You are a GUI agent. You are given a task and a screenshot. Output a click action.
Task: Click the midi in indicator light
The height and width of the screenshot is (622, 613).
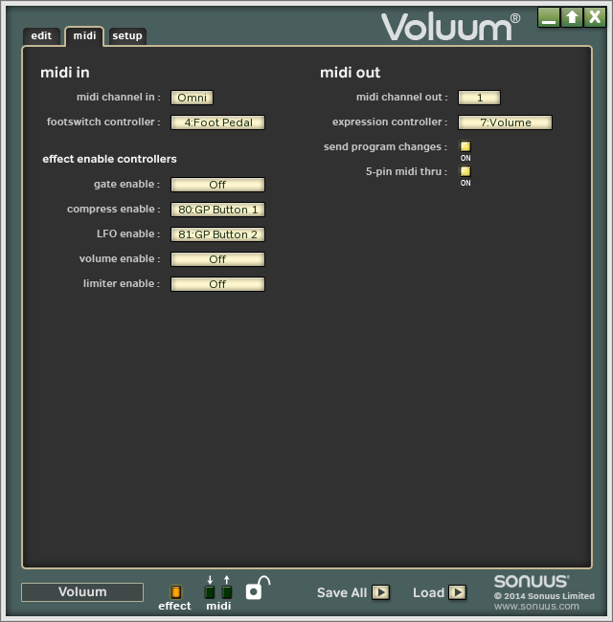[210, 592]
